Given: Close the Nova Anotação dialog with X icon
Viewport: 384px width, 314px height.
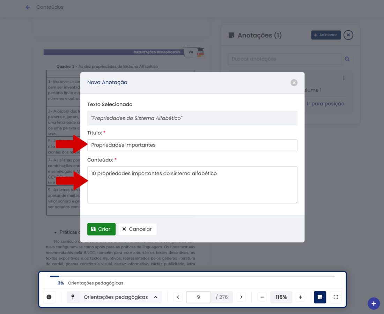Looking at the screenshot, I should (x=294, y=83).
